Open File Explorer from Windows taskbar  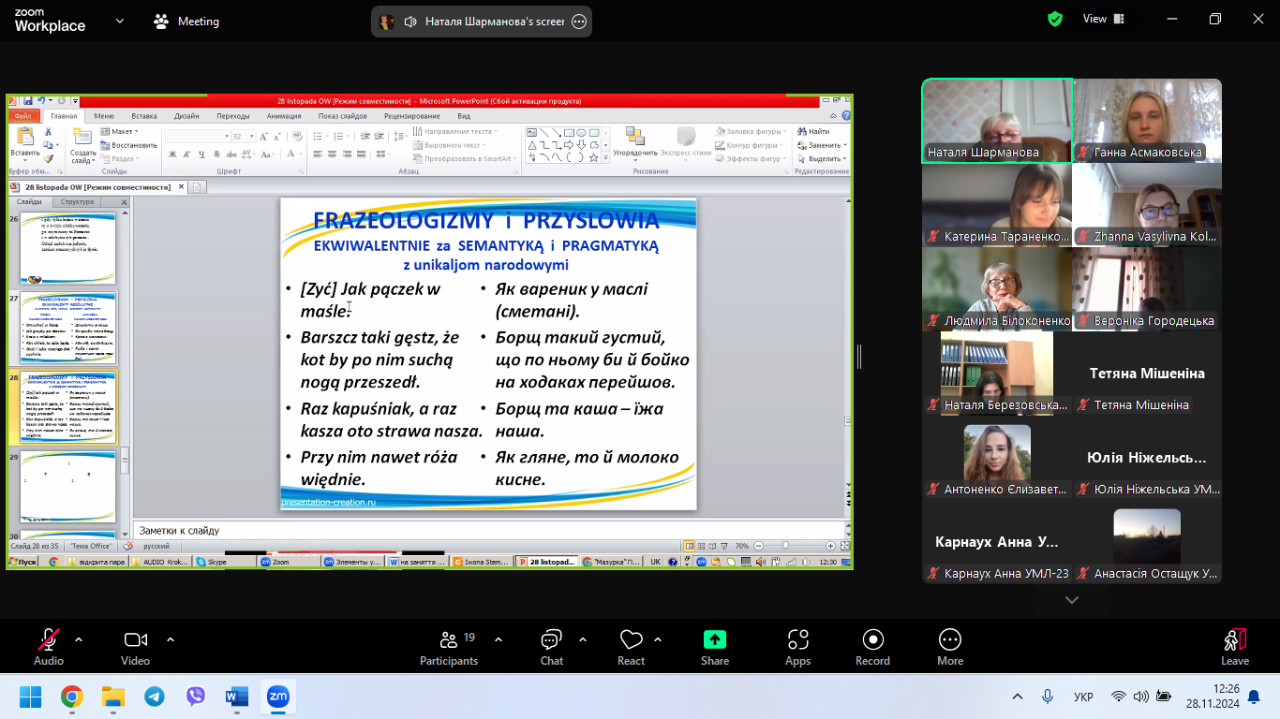click(113, 697)
